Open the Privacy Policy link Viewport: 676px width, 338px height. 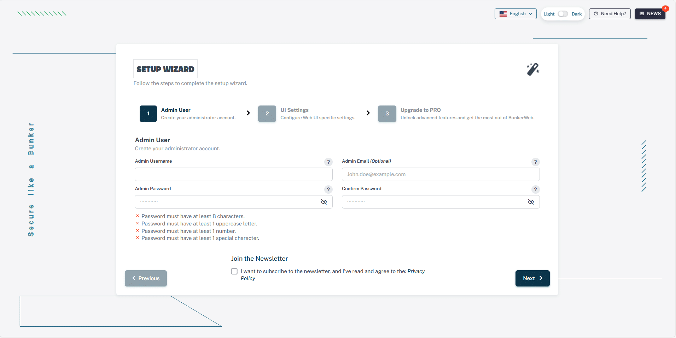click(416, 271)
